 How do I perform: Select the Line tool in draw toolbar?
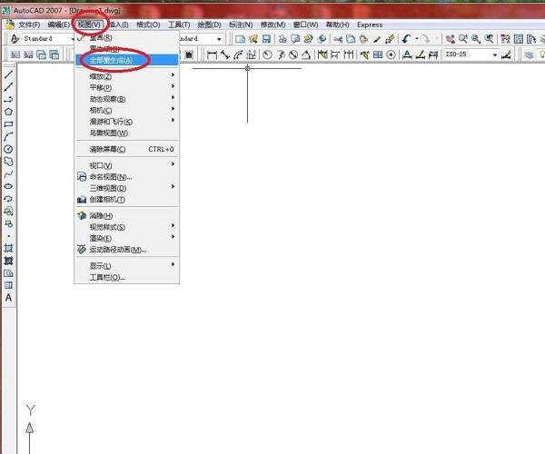8,74
